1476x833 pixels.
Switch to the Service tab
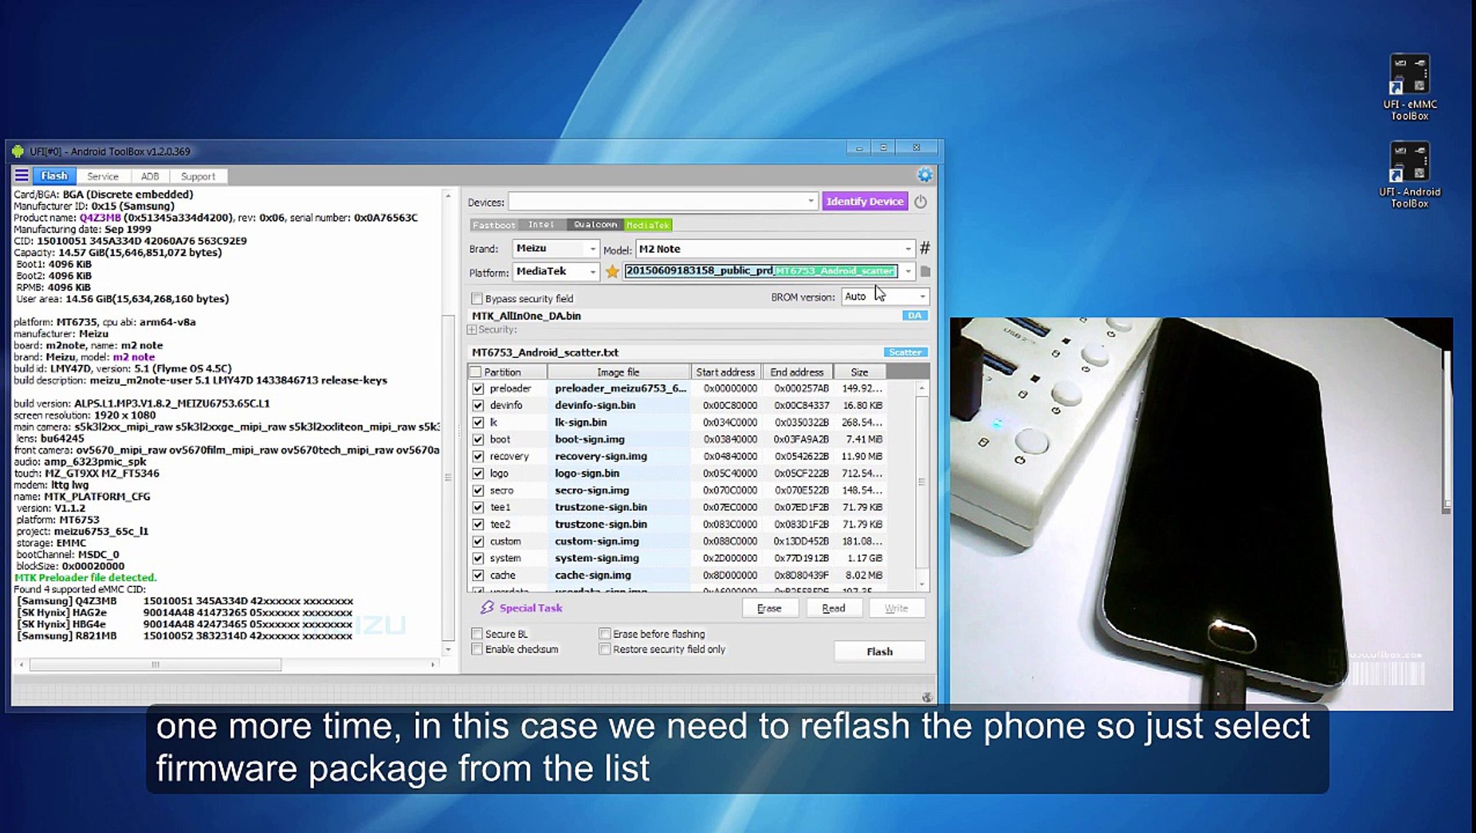(103, 177)
